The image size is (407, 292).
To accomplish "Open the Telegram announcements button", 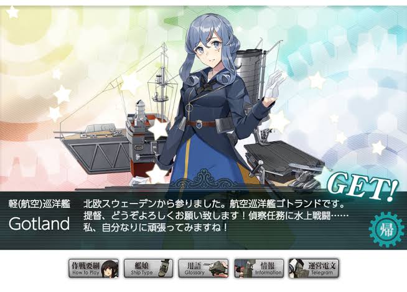I will click(x=314, y=268).
